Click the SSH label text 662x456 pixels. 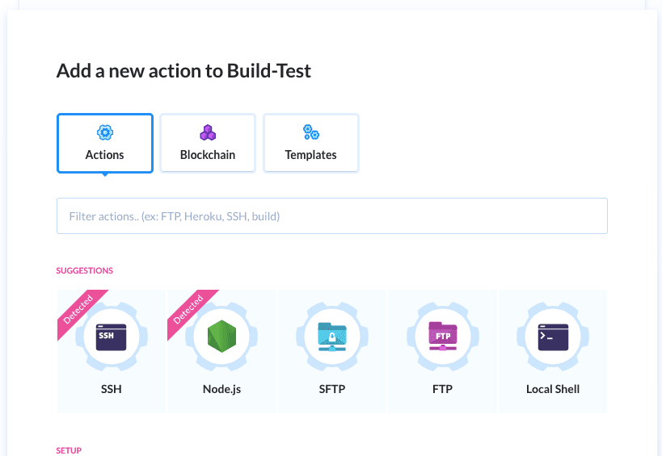(111, 389)
